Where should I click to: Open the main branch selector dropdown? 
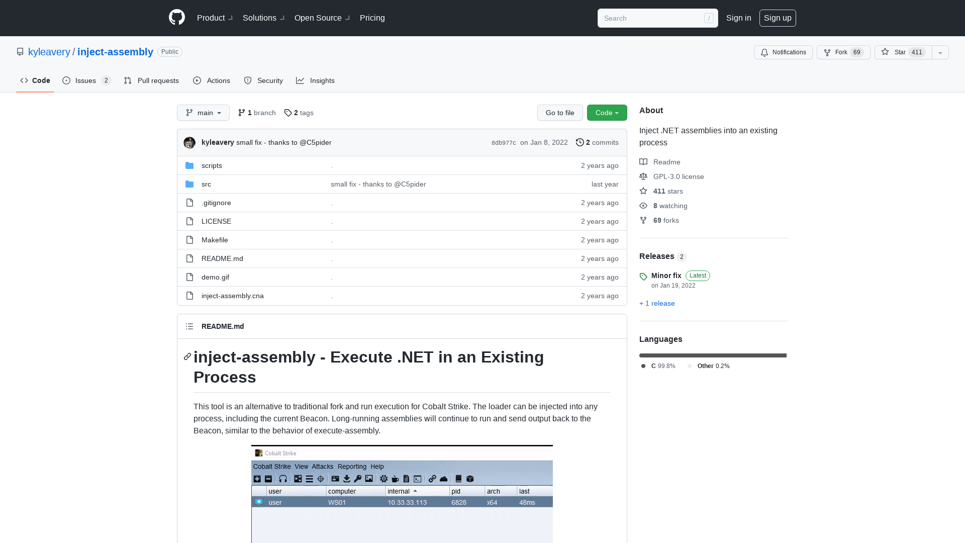click(x=203, y=113)
